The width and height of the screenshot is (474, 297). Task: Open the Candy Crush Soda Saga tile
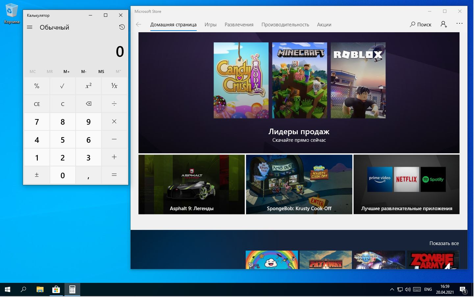coord(241,80)
